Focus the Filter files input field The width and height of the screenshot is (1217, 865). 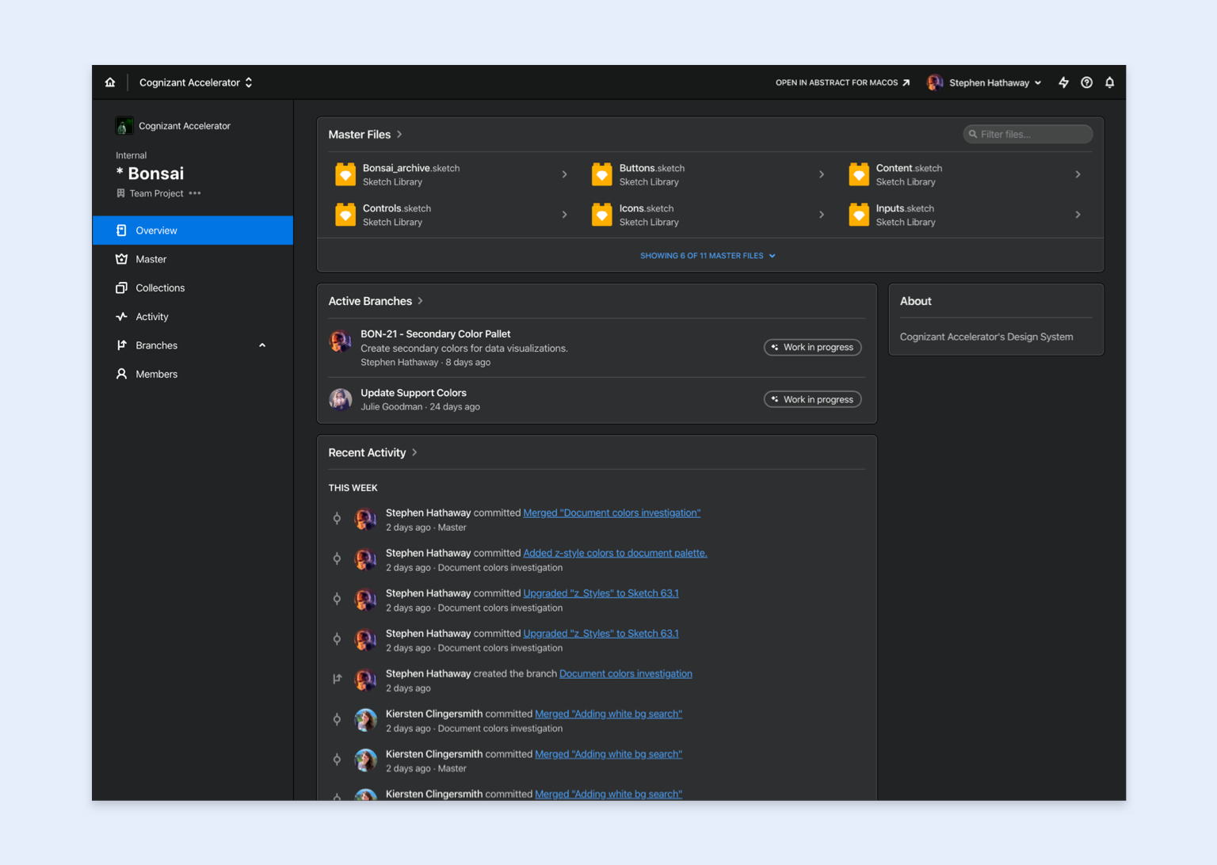point(1028,135)
